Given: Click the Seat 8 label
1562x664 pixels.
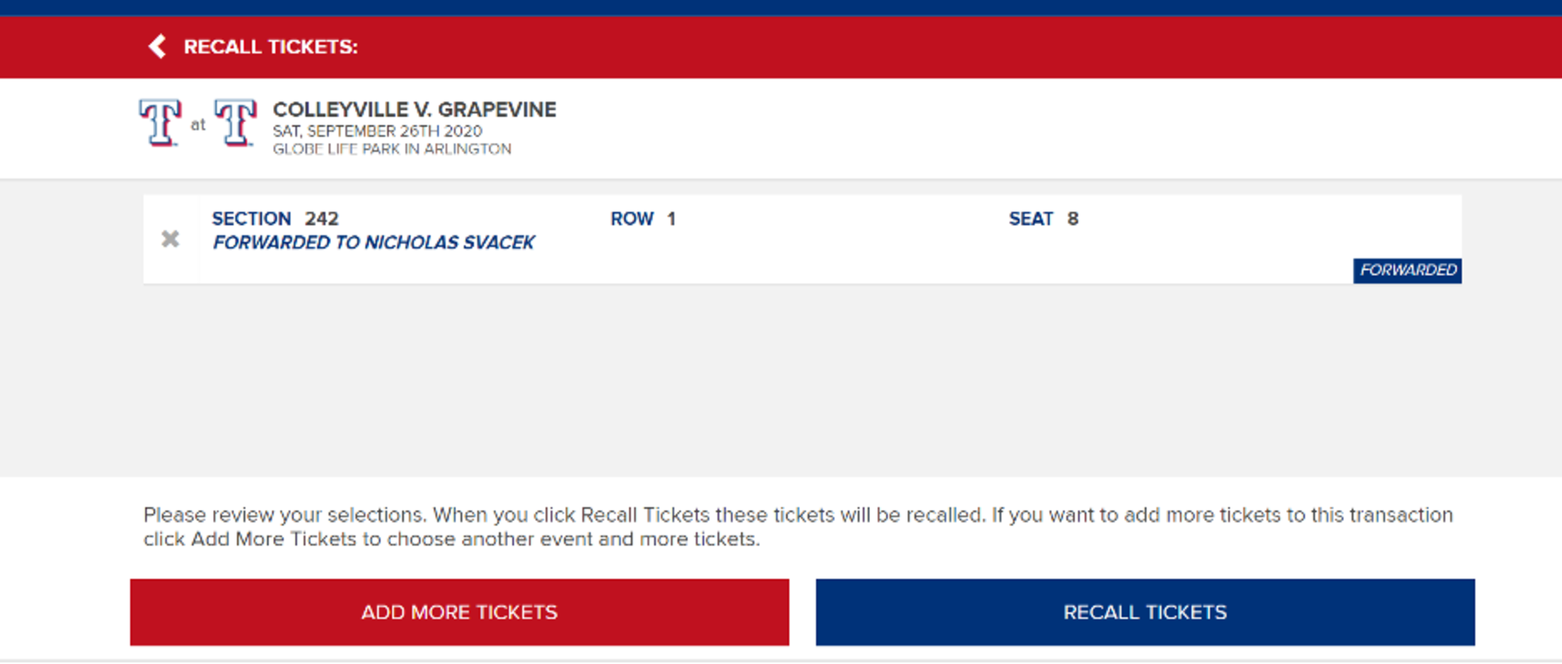Looking at the screenshot, I should pyautogui.click(x=1043, y=219).
